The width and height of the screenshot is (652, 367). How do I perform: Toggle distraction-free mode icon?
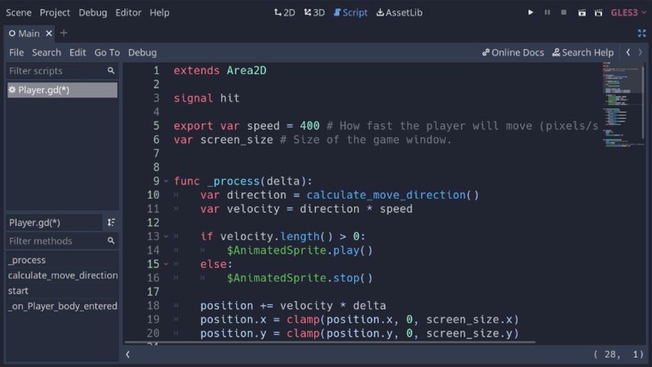(642, 33)
